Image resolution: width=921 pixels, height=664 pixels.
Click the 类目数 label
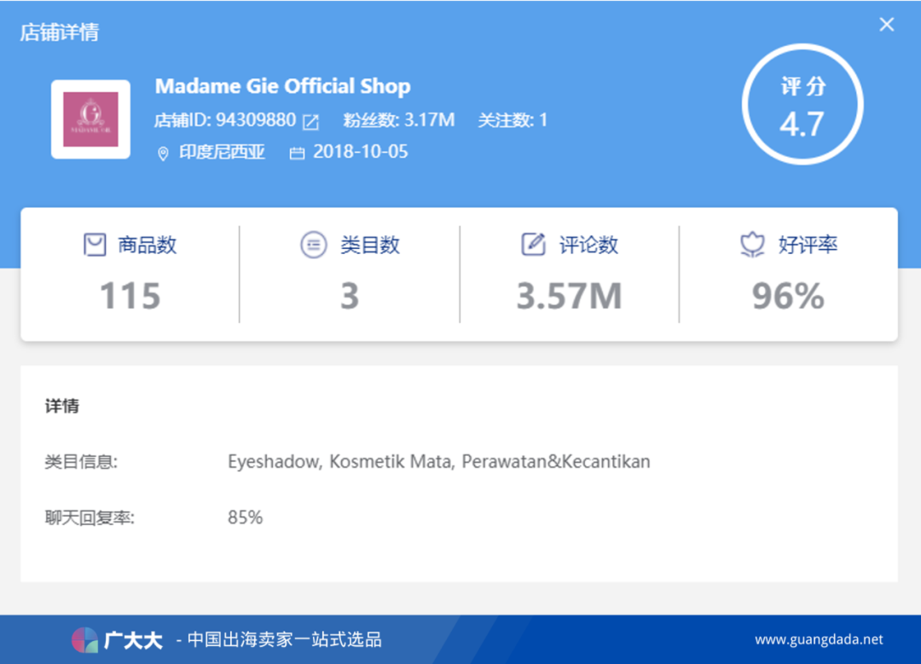370,245
